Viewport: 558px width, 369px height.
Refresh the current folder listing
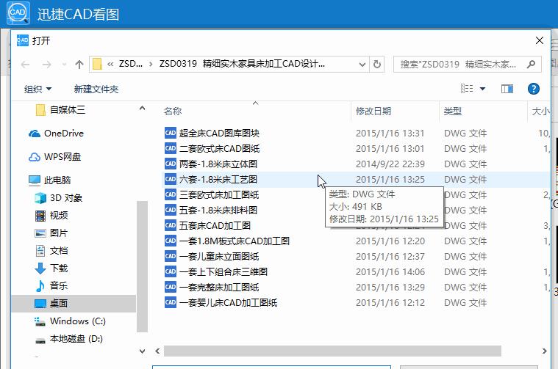click(377, 65)
